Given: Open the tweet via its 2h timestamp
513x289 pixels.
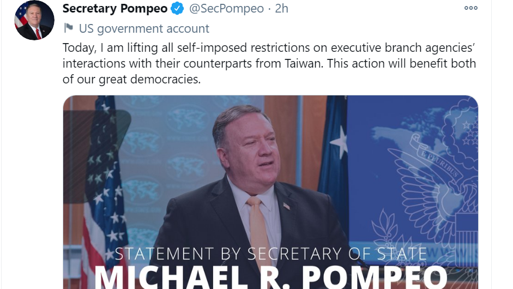Looking at the screenshot, I should [281, 9].
